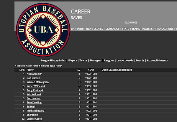
Task: Open Nick Altrock's player page
Action: pos(34,74)
